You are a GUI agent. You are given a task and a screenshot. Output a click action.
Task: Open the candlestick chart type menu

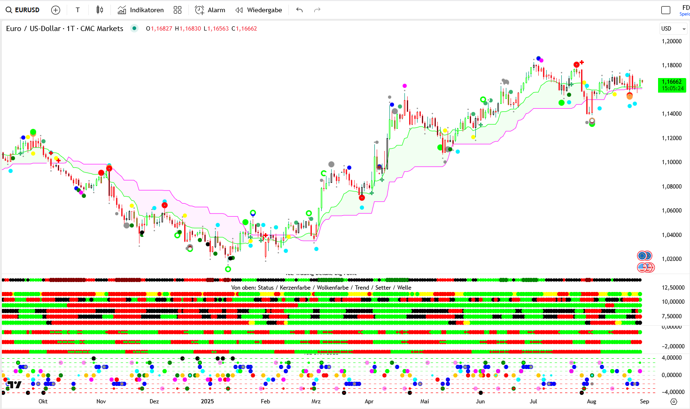click(x=100, y=10)
